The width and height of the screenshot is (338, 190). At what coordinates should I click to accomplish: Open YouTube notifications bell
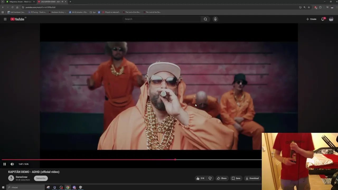coord(323,19)
